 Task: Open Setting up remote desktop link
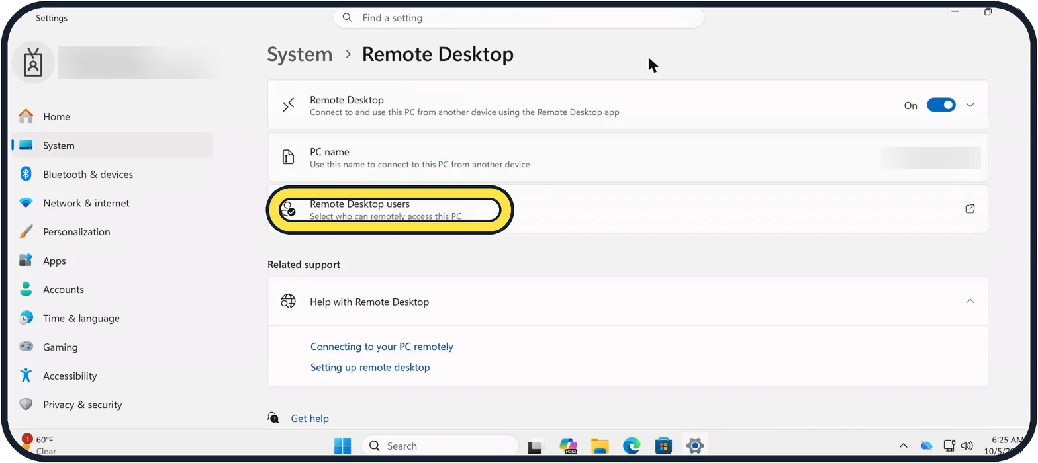pos(370,367)
